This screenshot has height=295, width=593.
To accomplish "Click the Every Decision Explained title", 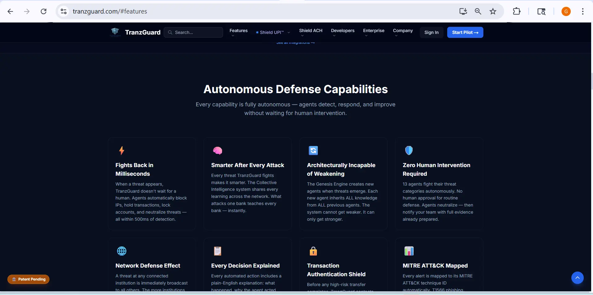I will click(245, 266).
